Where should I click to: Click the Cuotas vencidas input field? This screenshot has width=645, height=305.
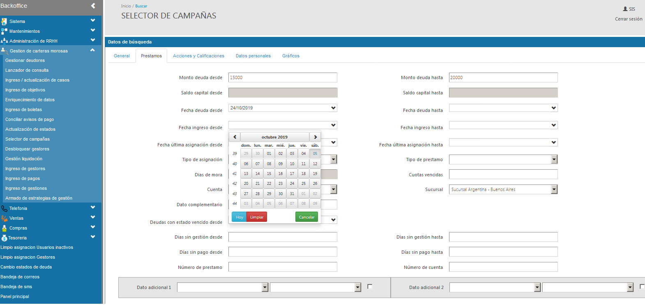[x=503, y=174]
